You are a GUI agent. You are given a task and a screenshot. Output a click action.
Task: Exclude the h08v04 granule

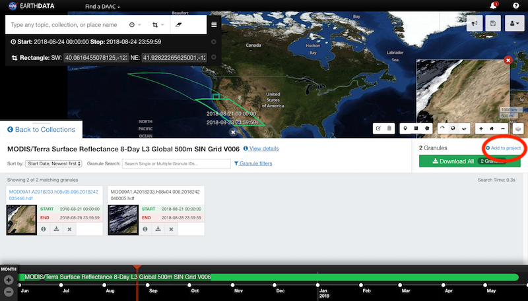pos(171,229)
